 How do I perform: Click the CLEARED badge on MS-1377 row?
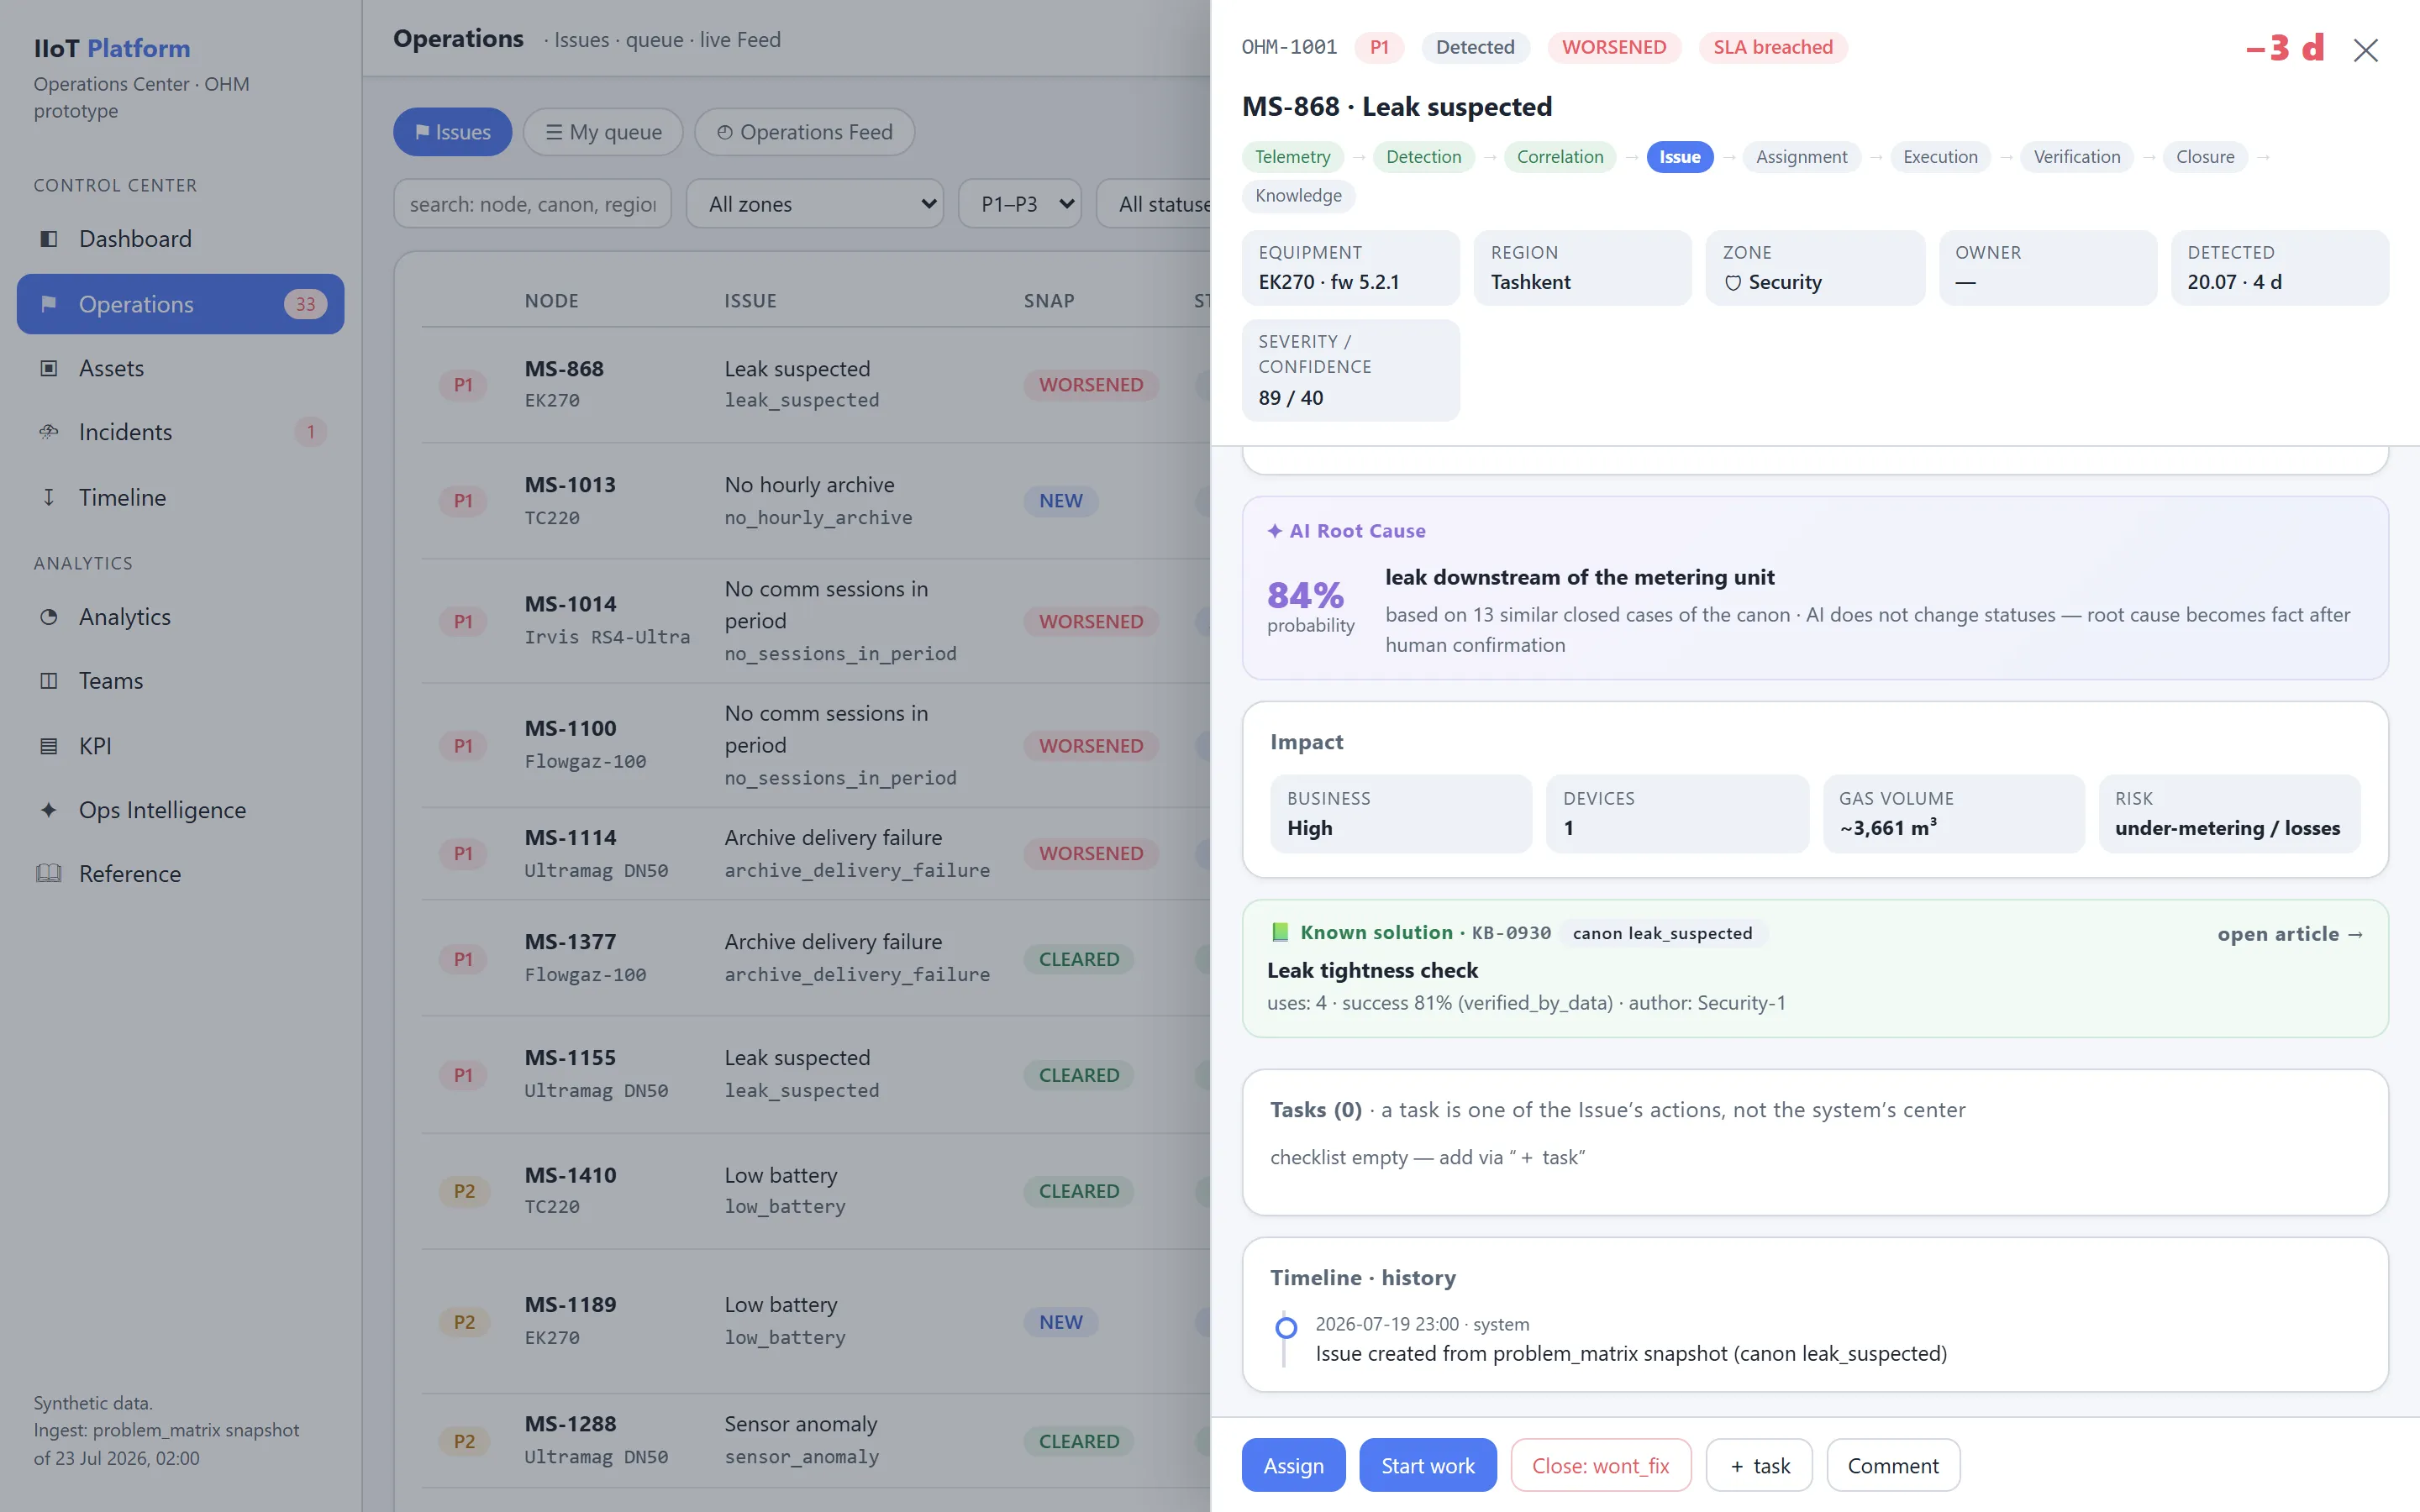(1078, 959)
